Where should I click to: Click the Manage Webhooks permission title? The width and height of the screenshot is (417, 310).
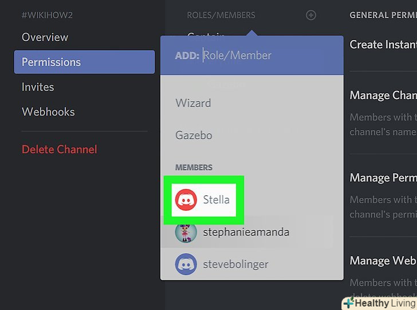tap(383, 261)
